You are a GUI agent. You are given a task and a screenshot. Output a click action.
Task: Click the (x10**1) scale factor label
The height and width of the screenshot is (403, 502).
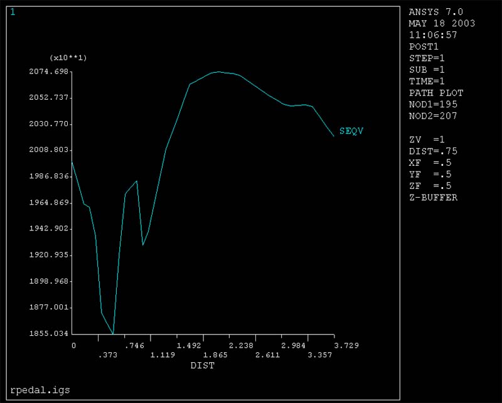68,58
